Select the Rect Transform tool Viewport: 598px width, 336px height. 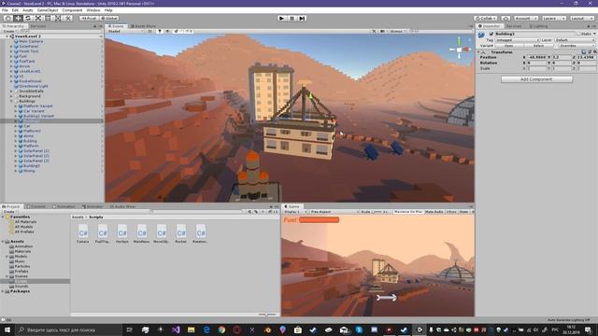(x=48, y=18)
